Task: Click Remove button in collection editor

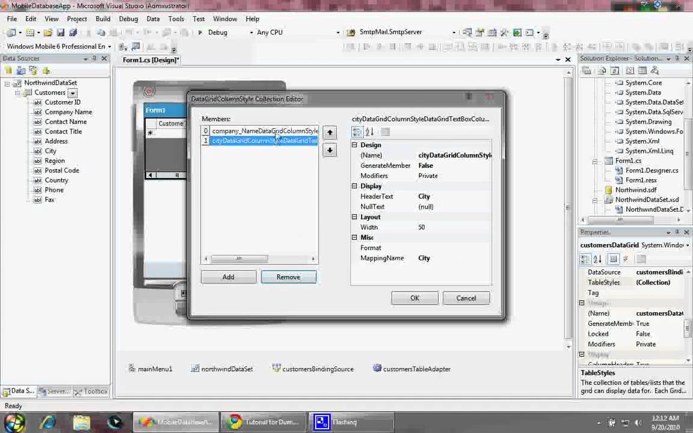Action: click(x=289, y=277)
